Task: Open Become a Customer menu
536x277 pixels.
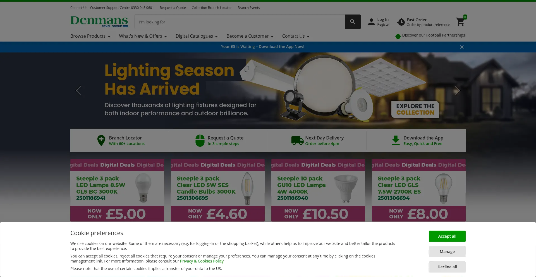Action: pyautogui.click(x=250, y=36)
